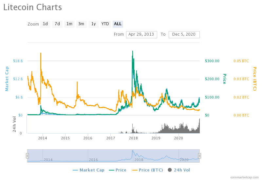Click the 2020 x-axis year label
Screen dimensions: 262x180
point(178,138)
